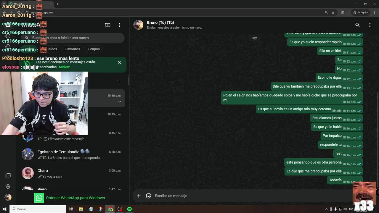Open the Egoistas de Temulandia chat
This screenshot has height=213, width=379.
(x=73, y=154)
